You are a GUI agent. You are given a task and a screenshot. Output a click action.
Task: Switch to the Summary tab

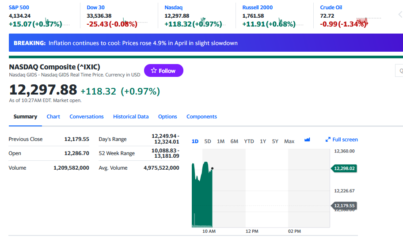25,117
